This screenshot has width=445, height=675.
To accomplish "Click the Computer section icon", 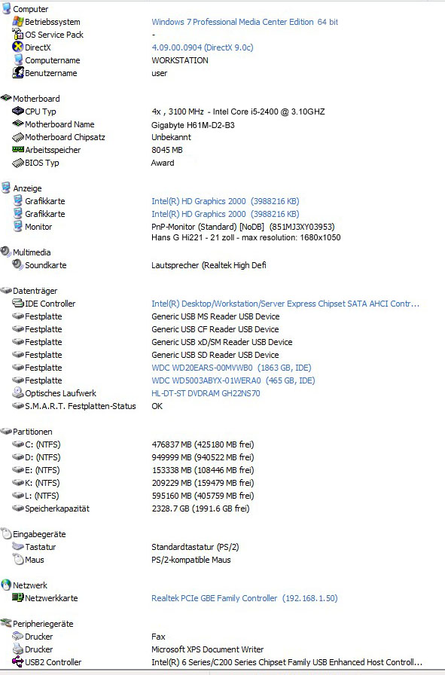I will pos(6,8).
